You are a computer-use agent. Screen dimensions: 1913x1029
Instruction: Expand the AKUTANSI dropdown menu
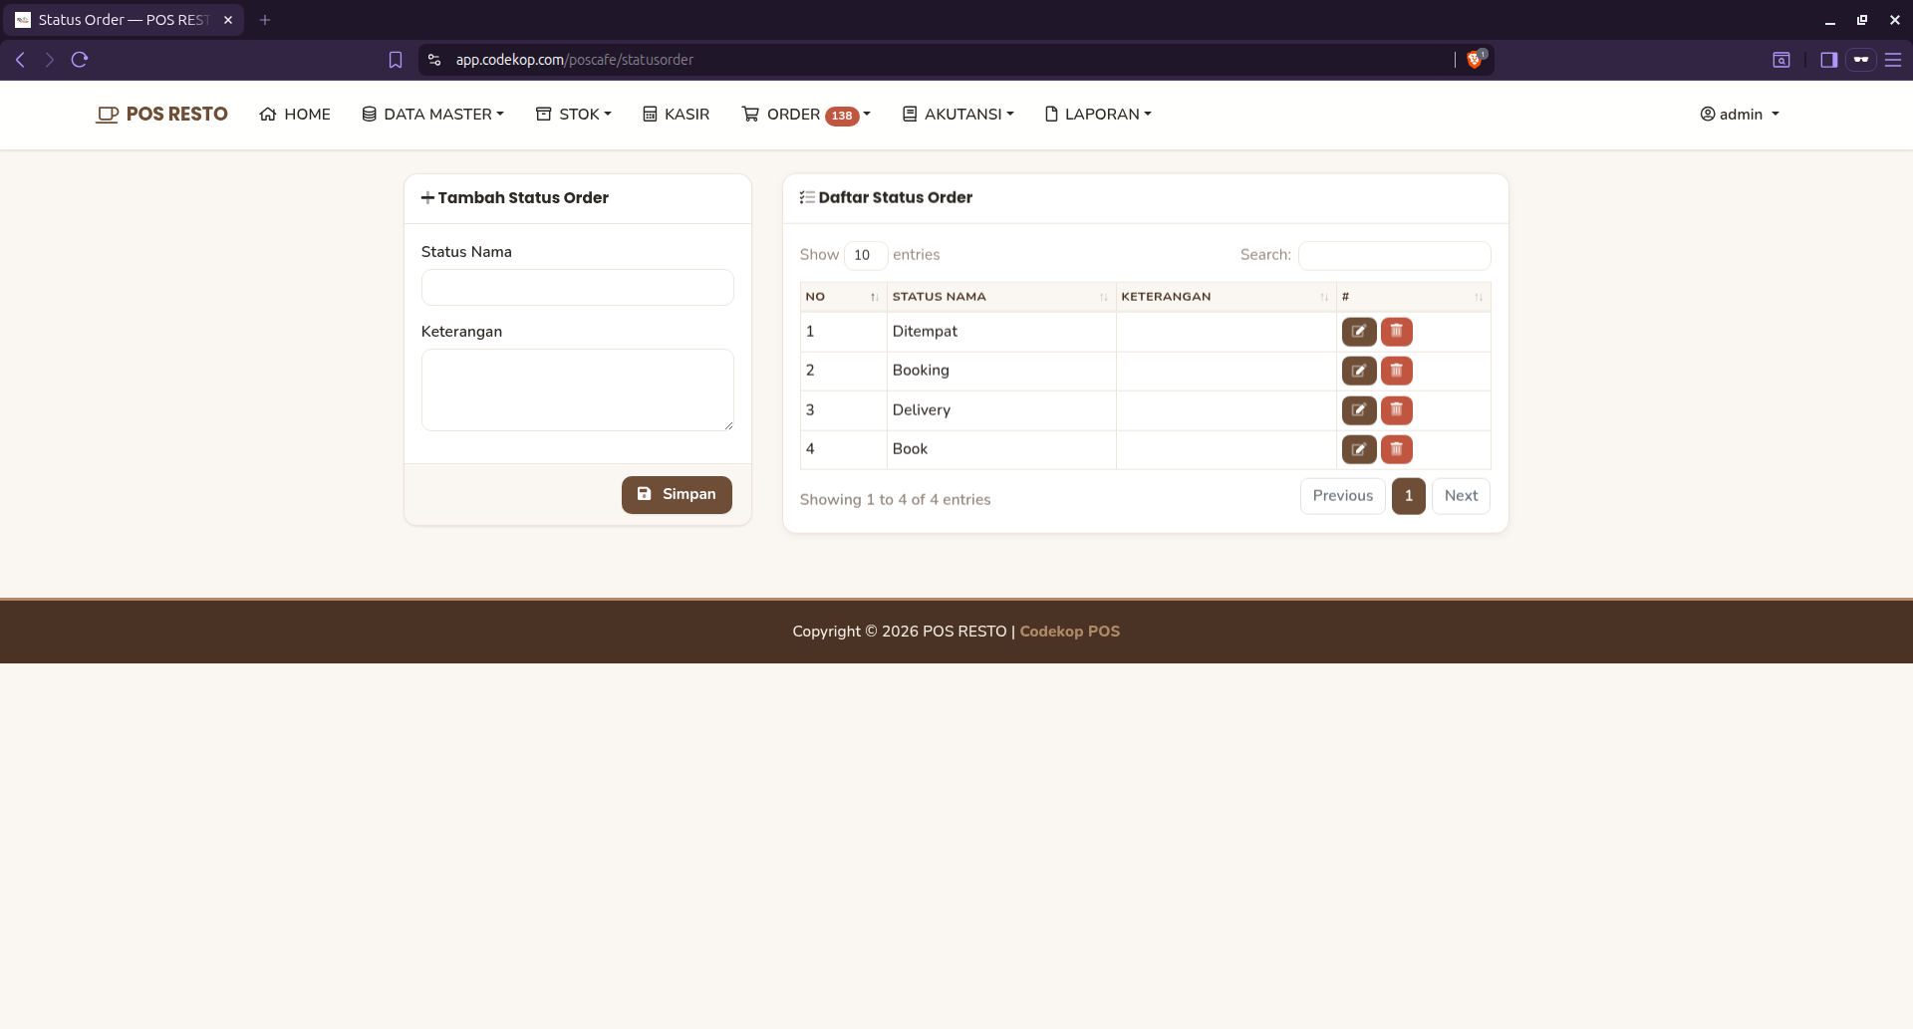click(958, 115)
